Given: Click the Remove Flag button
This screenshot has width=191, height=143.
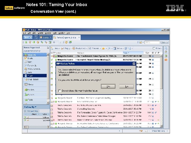Looking at the screenshot, I should tap(31, 111).
